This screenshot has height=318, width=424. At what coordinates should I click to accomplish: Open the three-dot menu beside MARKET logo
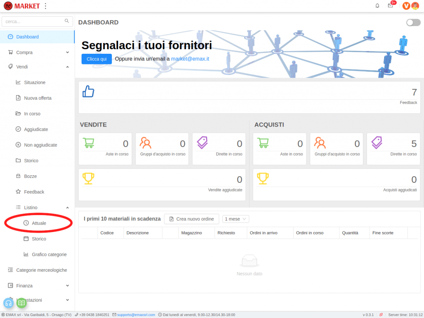pos(46,6)
